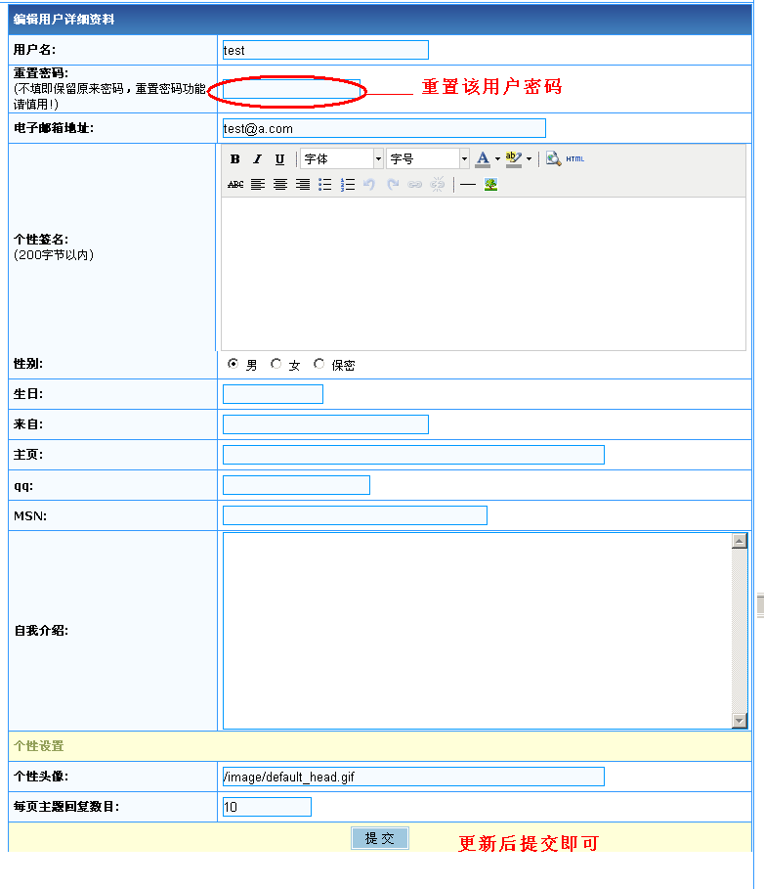Click the 个性设置 section heading
Image resolution: width=764 pixels, height=889 pixels.
[39, 746]
